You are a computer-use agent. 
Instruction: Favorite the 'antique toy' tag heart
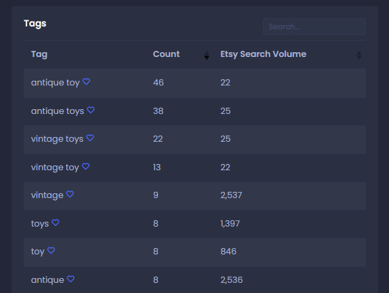pyautogui.click(x=86, y=81)
